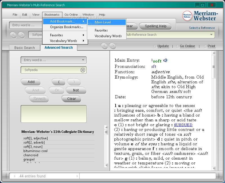Click the results list scrollbar thumb
The height and width of the screenshot is (183, 225).
106,132
